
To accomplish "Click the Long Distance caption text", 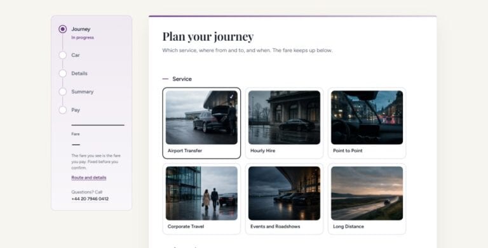I will click(x=348, y=226).
